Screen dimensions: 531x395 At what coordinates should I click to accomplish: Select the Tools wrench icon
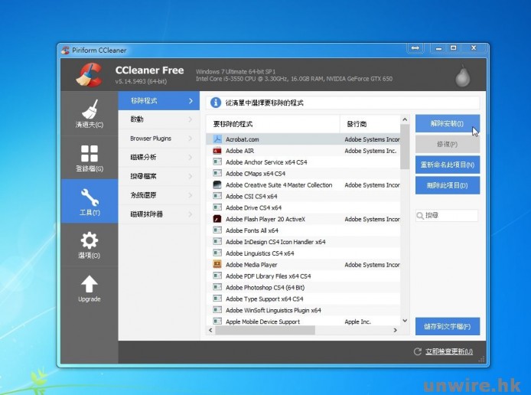[89, 201]
